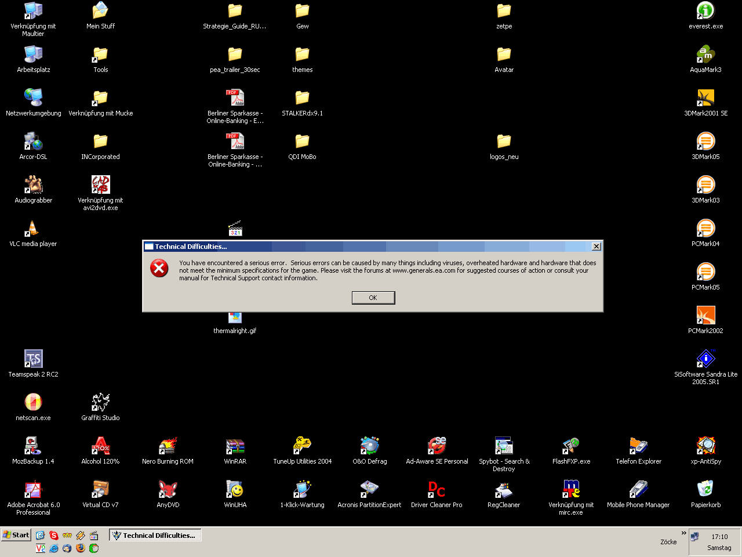Image resolution: width=742 pixels, height=557 pixels.
Task: Select the Audiograbber shortcut
Action: click(33, 190)
